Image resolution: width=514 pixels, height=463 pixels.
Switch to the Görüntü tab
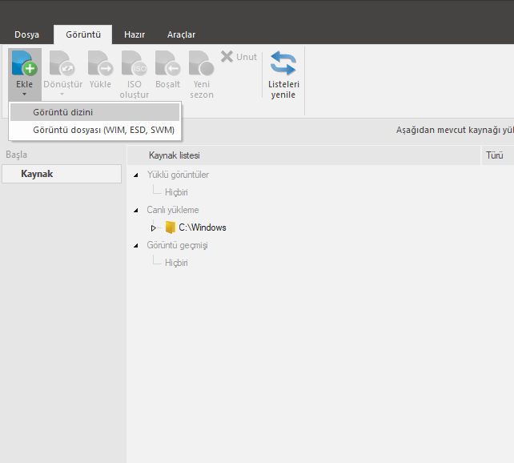(83, 34)
